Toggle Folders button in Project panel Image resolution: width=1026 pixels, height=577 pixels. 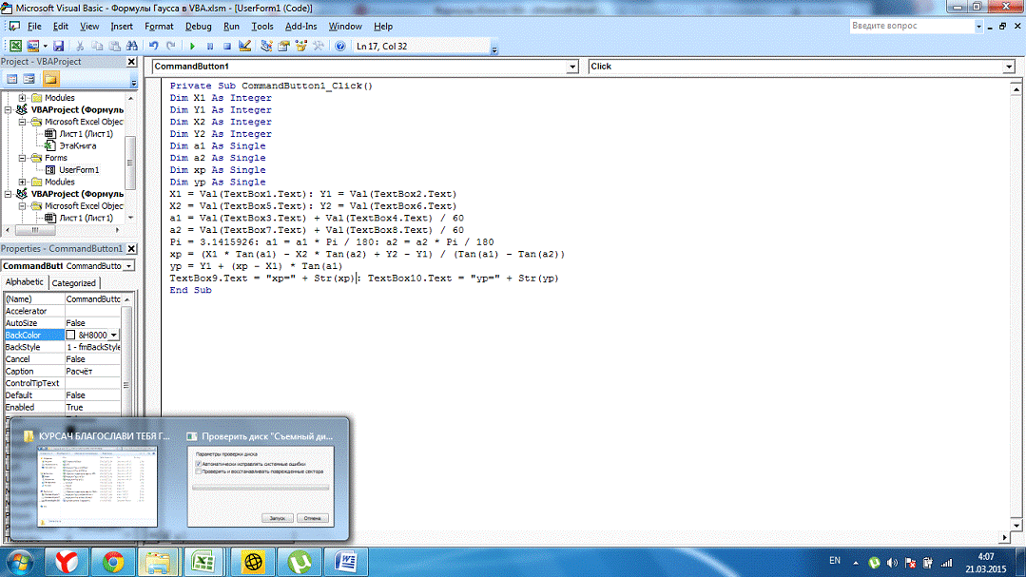coord(50,79)
